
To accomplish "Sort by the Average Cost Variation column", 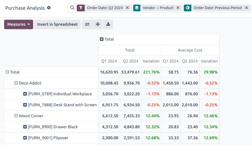I will tap(209, 61).
